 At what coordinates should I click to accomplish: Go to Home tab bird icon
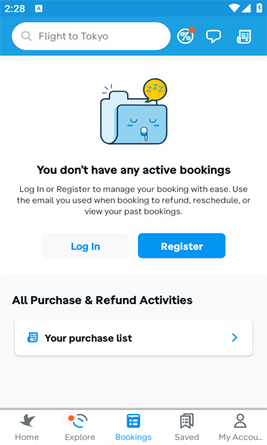coord(27,421)
